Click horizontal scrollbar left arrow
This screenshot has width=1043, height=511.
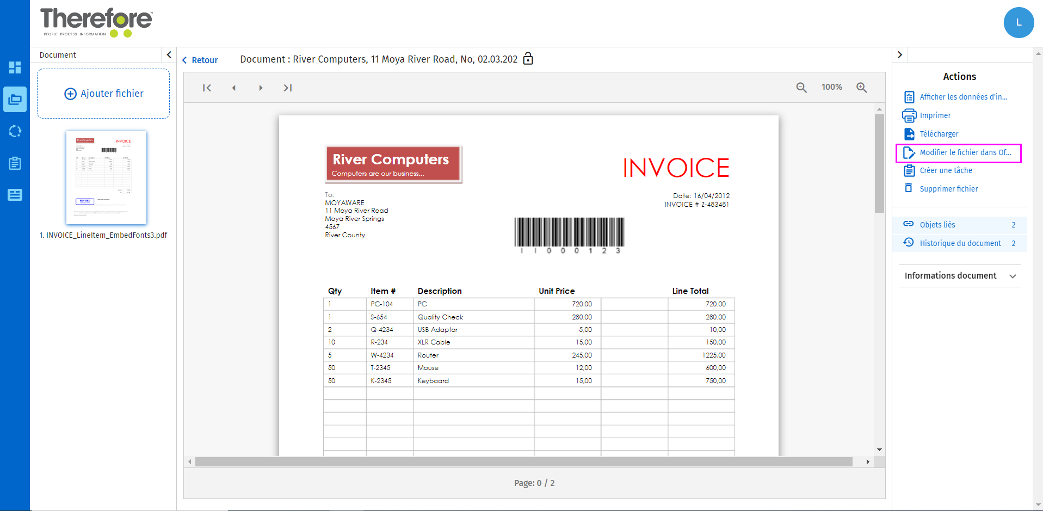coord(189,462)
